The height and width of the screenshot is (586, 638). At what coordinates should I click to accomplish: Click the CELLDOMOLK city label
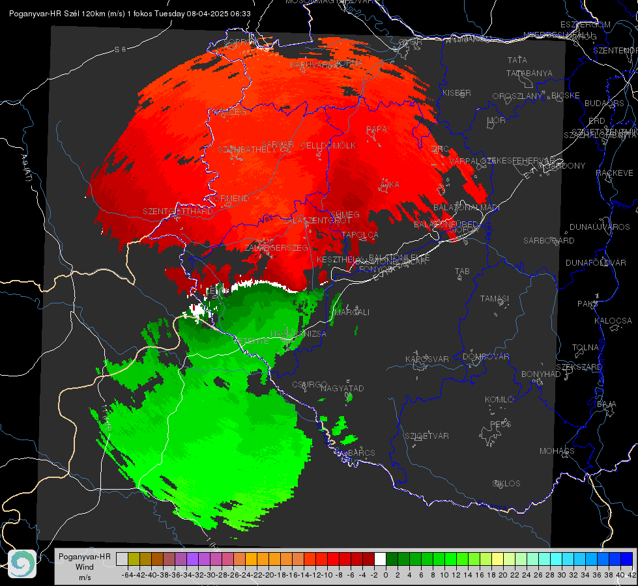pyautogui.click(x=328, y=146)
